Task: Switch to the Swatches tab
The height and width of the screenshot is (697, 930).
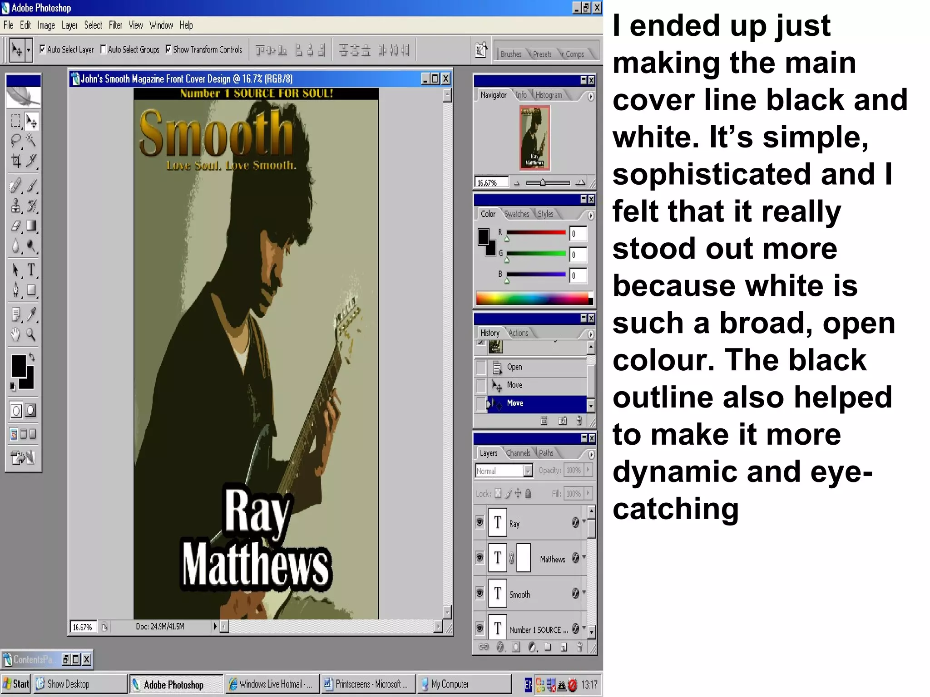Action: [x=517, y=214]
